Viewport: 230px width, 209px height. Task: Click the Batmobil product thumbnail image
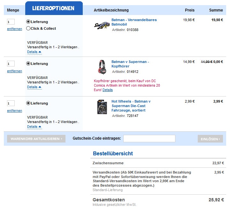(102, 25)
